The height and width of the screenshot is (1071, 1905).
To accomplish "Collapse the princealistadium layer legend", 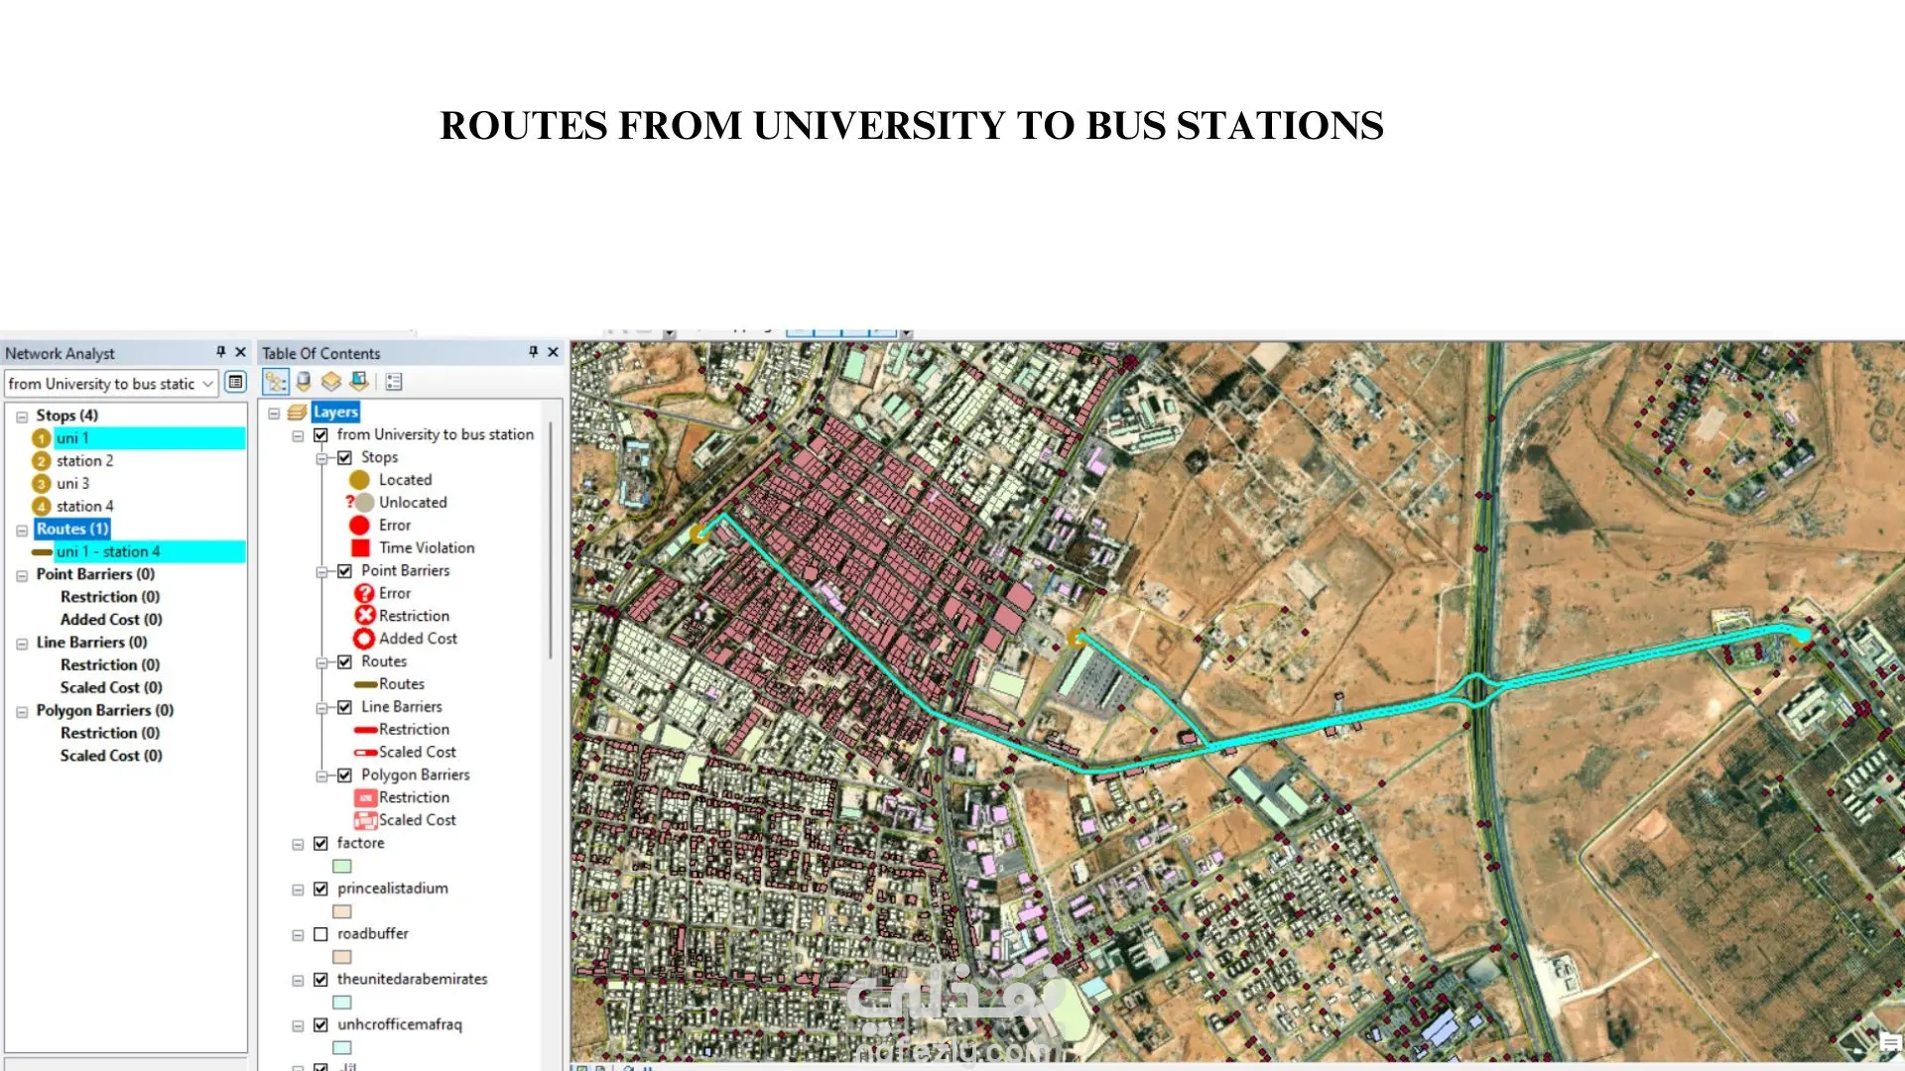I will (x=298, y=891).
